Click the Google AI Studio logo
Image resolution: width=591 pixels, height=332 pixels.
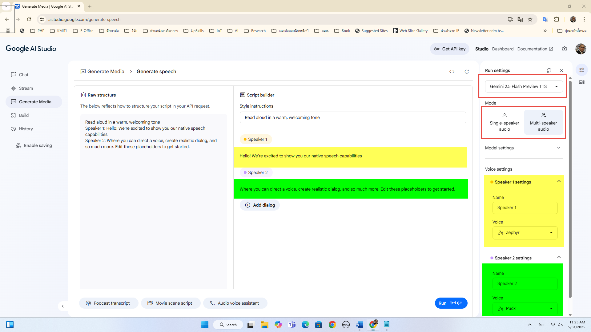[x=31, y=49]
